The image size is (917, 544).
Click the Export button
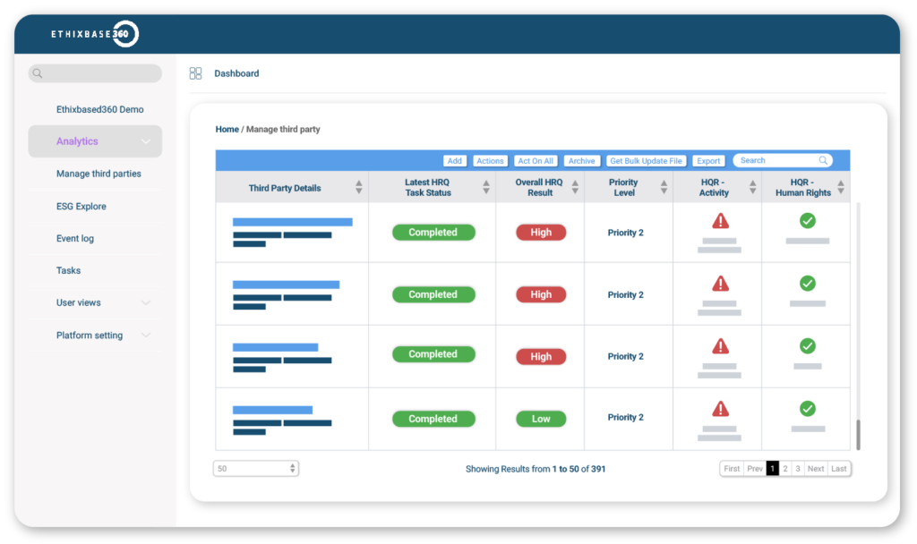[x=708, y=161]
